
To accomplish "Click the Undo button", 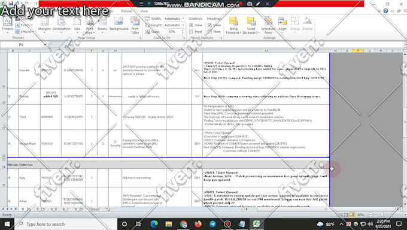I will 17,4.
